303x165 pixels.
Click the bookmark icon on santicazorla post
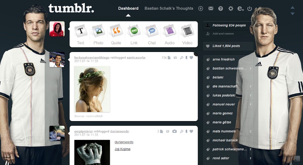(186, 58)
